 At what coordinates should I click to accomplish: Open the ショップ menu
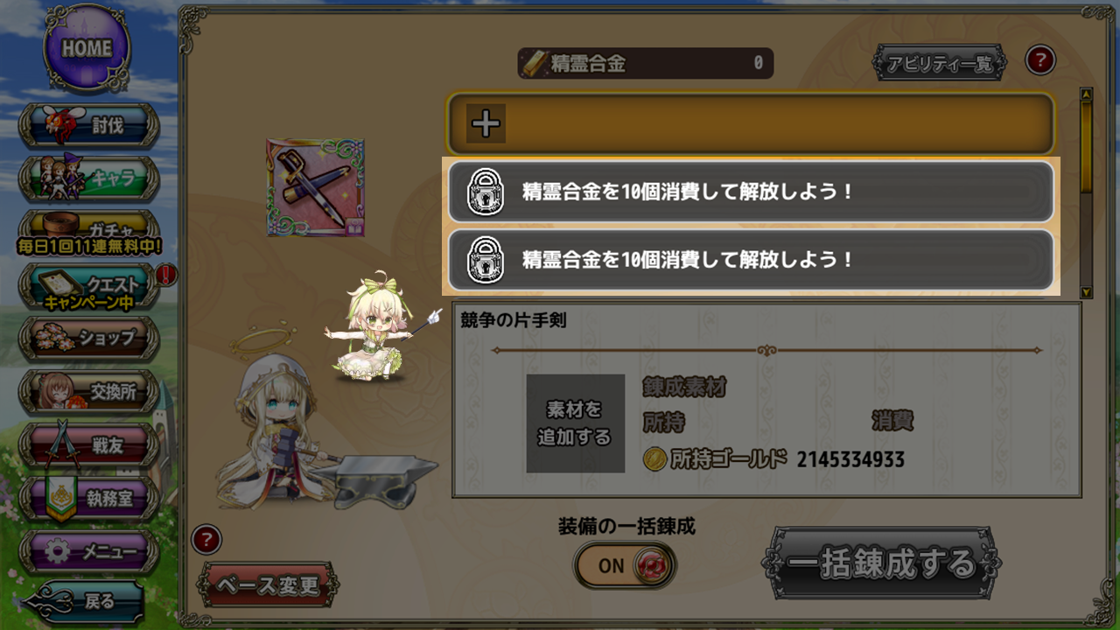point(90,338)
